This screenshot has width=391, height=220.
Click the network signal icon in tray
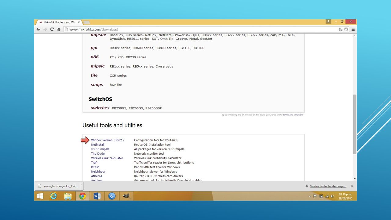click(x=327, y=196)
